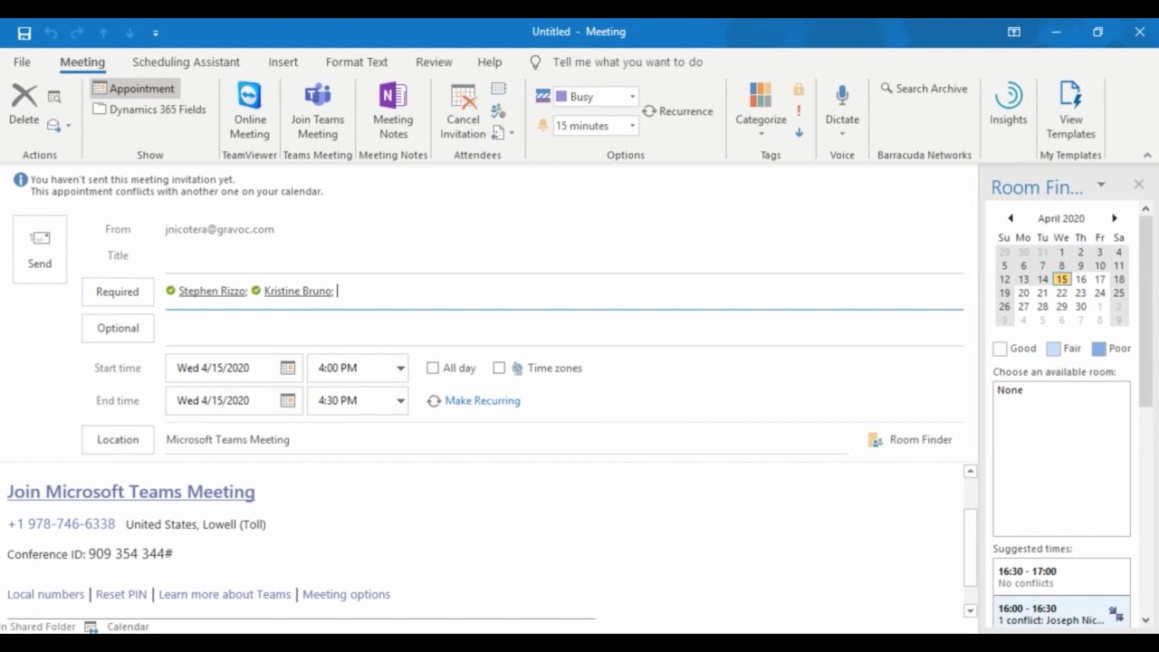Click the Tell me what you want to do box
This screenshot has width=1159, height=652.
point(627,62)
